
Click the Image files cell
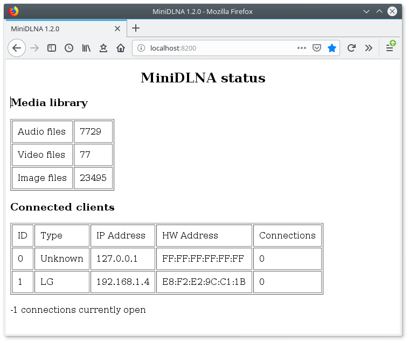42,178
